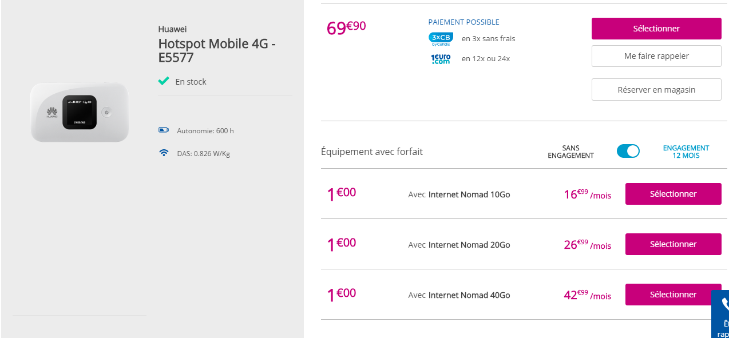Click the green in-stock checkmark icon
Viewport: 729px width, 338px height.
pyautogui.click(x=164, y=81)
